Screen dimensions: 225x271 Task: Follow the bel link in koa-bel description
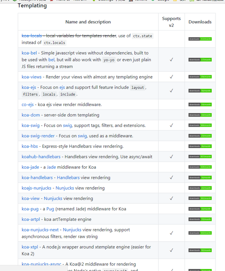click(51, 60)
